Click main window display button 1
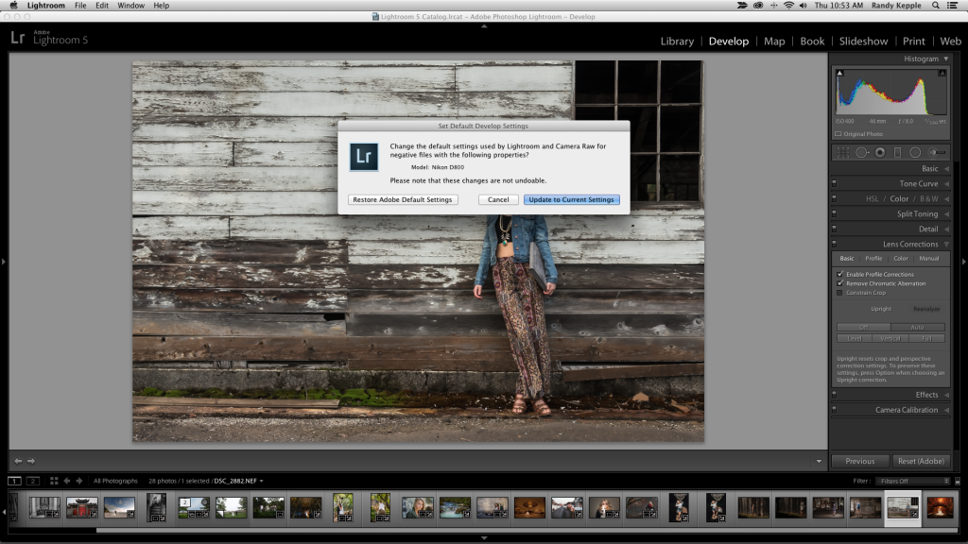Viewport: 968px width, 544px height. pyautogui.click(x=14, y=481)
